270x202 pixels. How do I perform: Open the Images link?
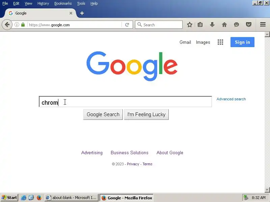tap(203, 42)
